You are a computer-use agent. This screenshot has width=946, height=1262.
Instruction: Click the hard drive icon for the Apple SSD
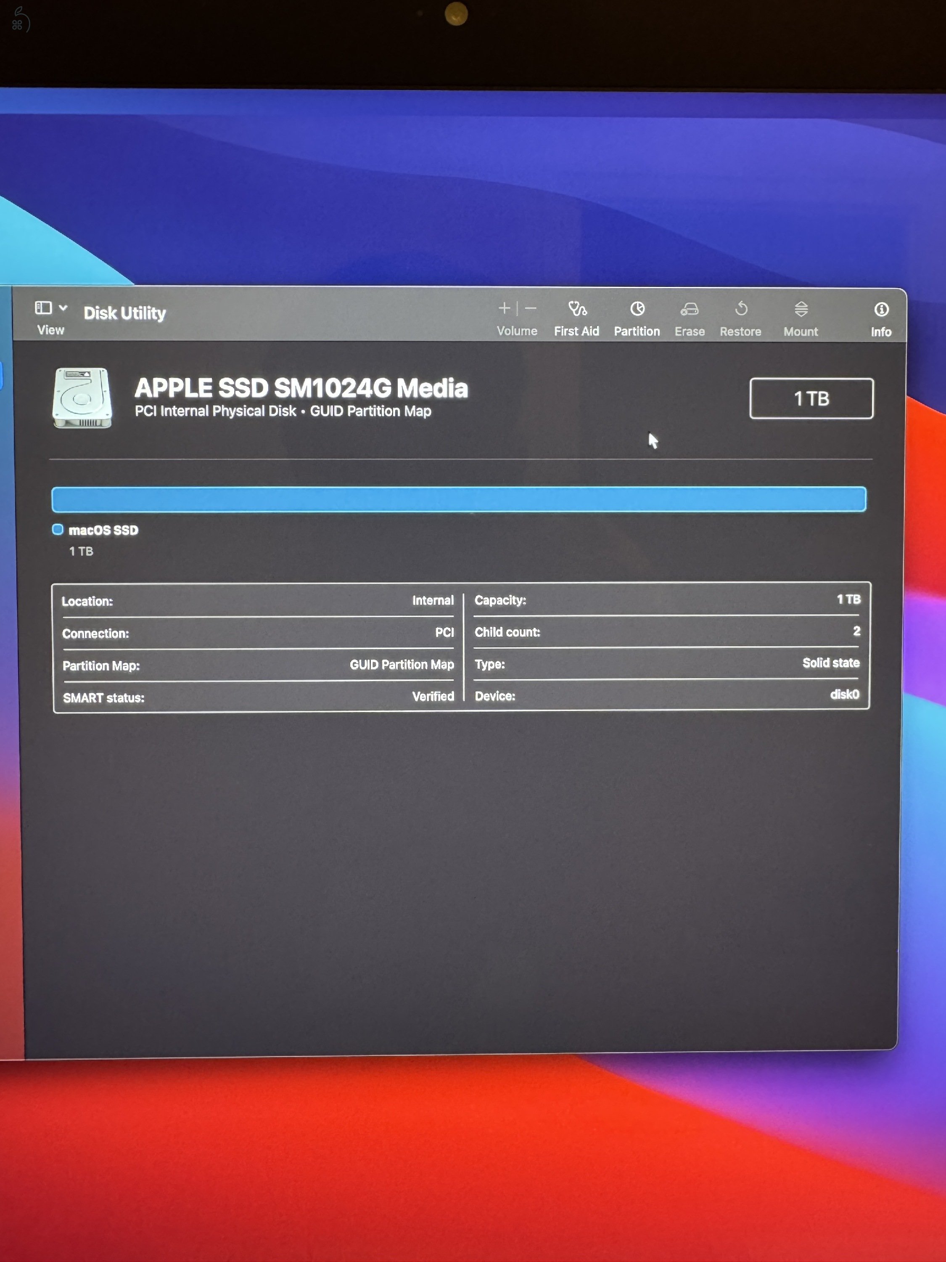click(x=82, y=398)
